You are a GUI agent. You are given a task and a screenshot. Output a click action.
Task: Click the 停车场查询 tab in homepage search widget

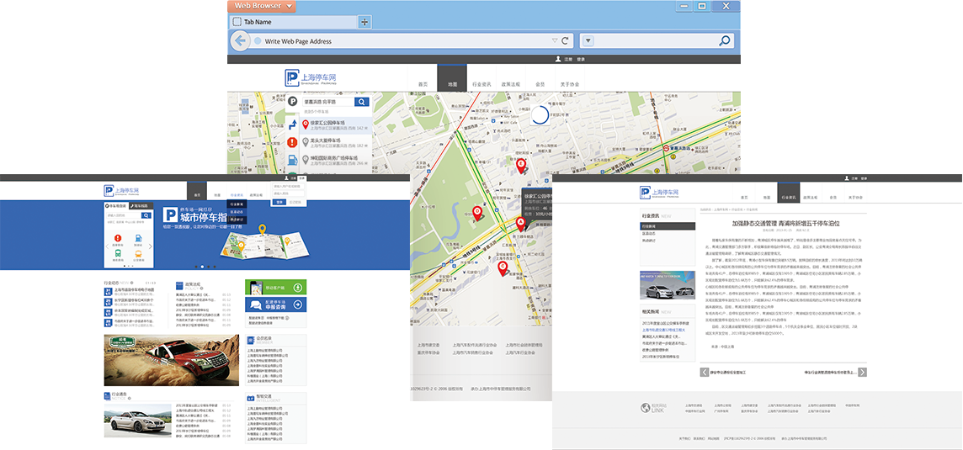[x=115, y=206]
